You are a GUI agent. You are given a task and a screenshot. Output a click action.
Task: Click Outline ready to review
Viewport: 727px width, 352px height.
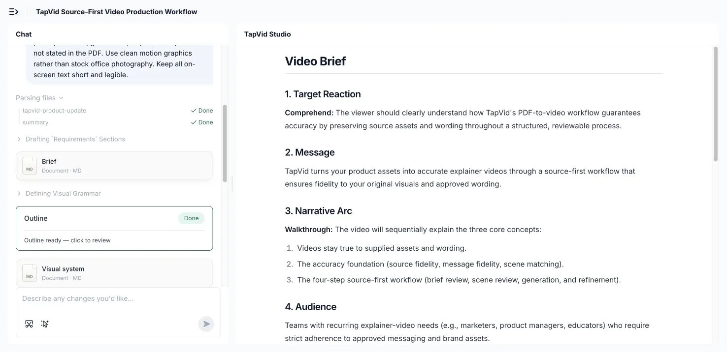click(x=67, y=240)
